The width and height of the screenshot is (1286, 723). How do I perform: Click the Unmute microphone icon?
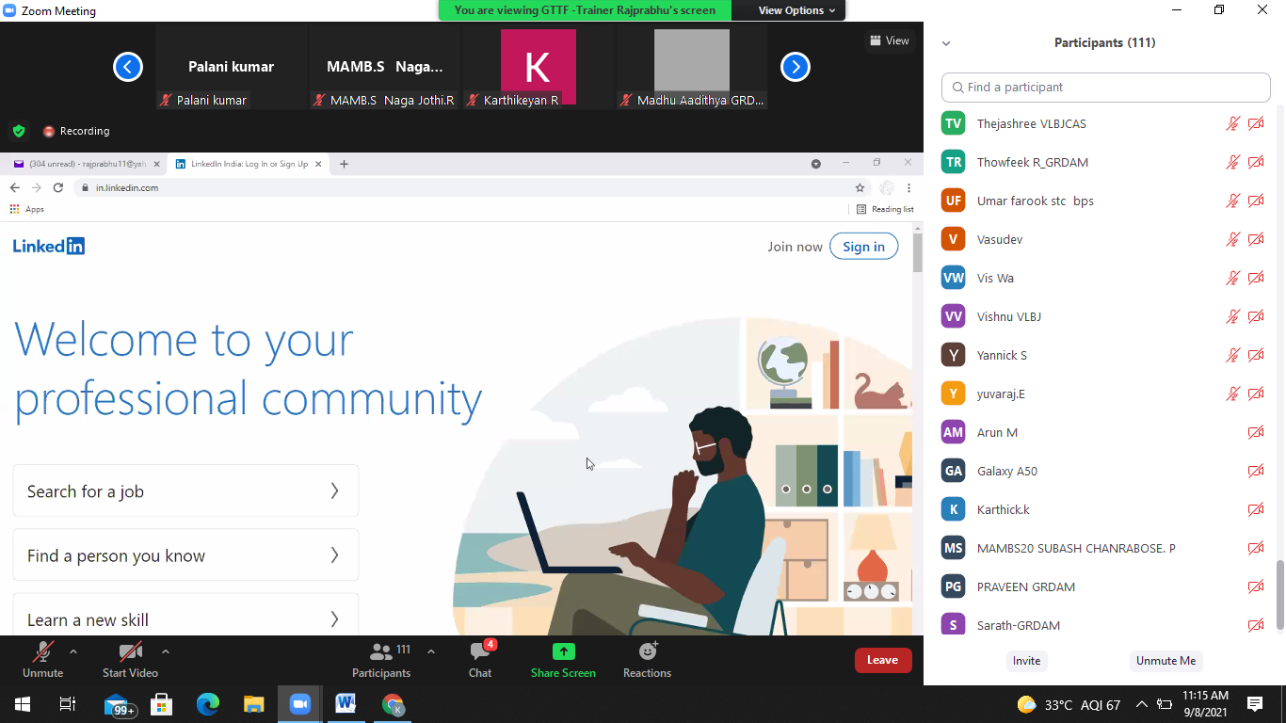(x=42, y=651)
